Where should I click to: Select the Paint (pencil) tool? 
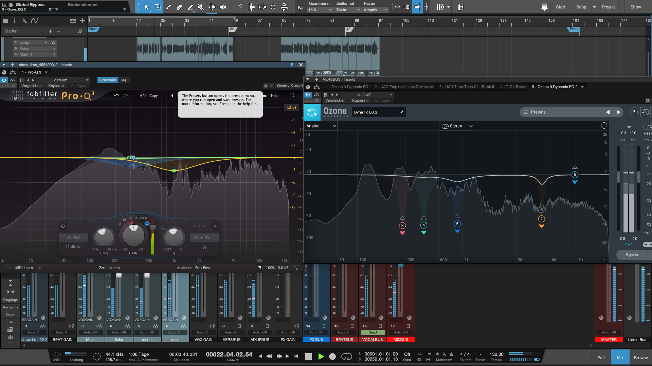(x=190, y=7)
